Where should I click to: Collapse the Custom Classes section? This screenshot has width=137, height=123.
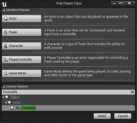(x=4, y=86)
